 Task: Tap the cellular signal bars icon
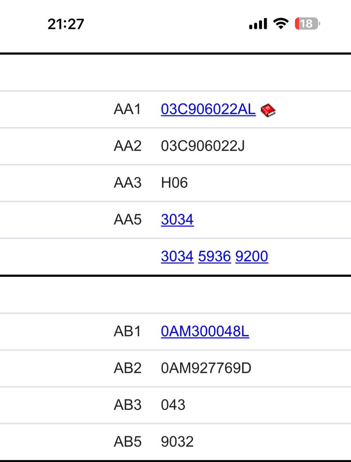tap(258, 24)
